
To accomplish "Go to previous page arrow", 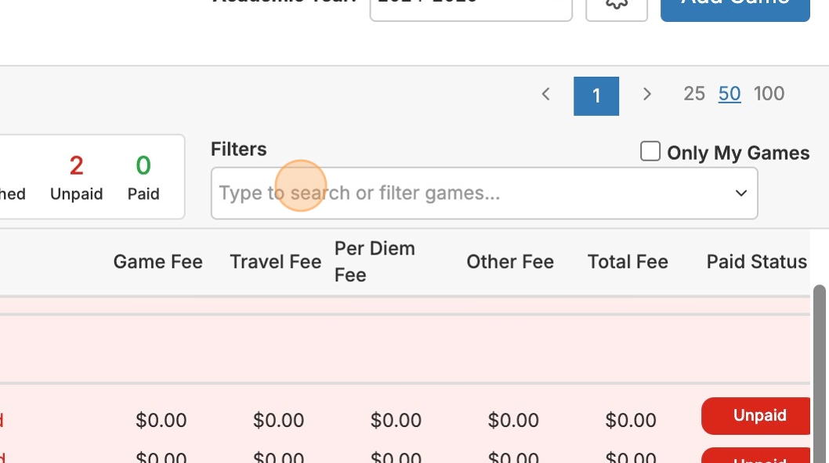I will point(546,95).
